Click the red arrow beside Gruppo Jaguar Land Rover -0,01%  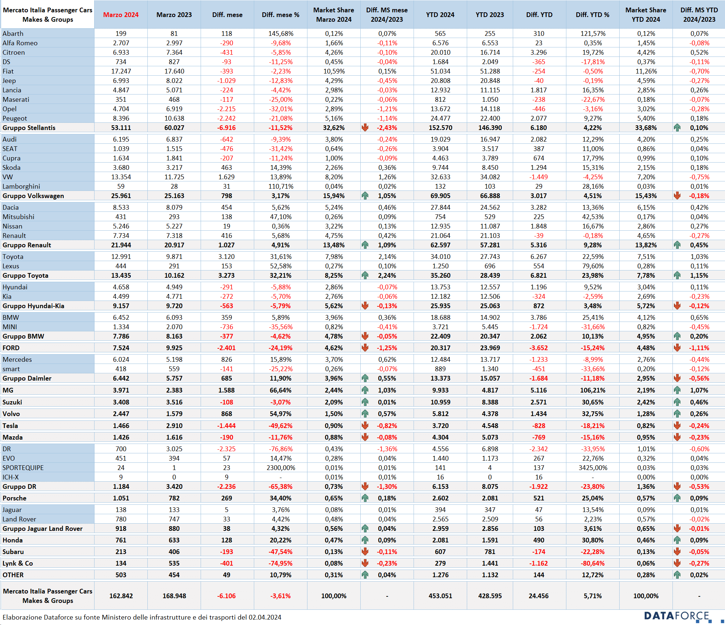tap(677, 528)
